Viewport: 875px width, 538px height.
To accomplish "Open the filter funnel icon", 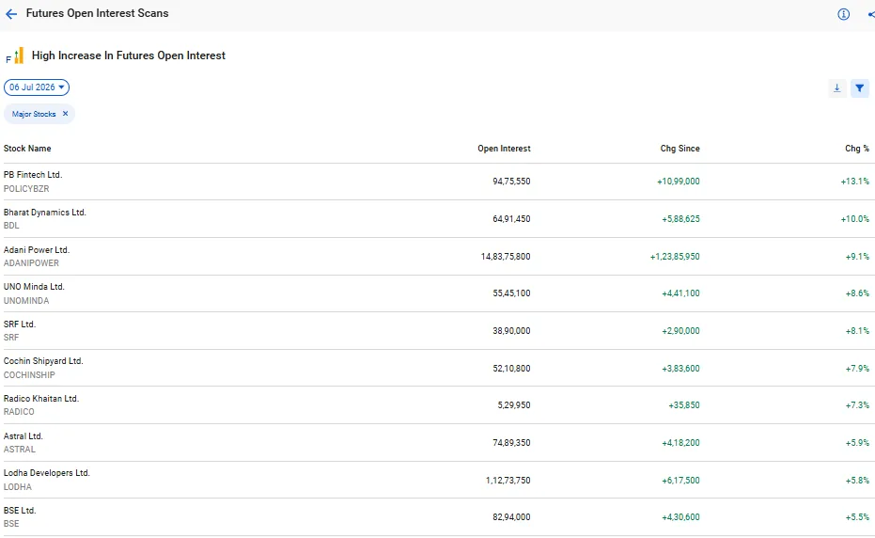I will [x=859, y=88].
